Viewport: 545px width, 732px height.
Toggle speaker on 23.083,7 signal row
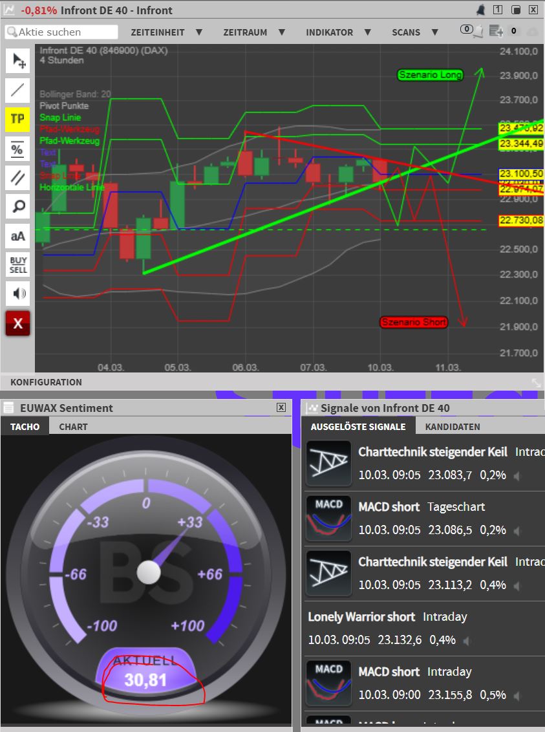click(517, 476)
